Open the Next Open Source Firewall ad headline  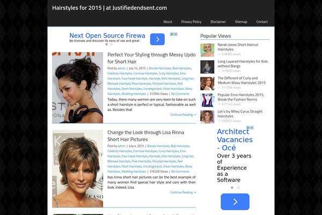tap(107, 35)
